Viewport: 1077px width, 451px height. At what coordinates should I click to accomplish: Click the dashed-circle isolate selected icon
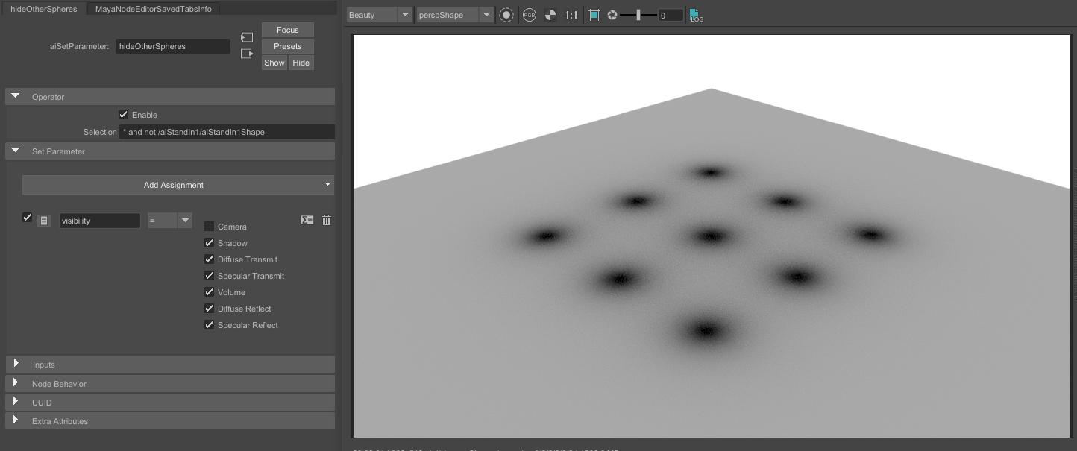(x=506, y=14)
